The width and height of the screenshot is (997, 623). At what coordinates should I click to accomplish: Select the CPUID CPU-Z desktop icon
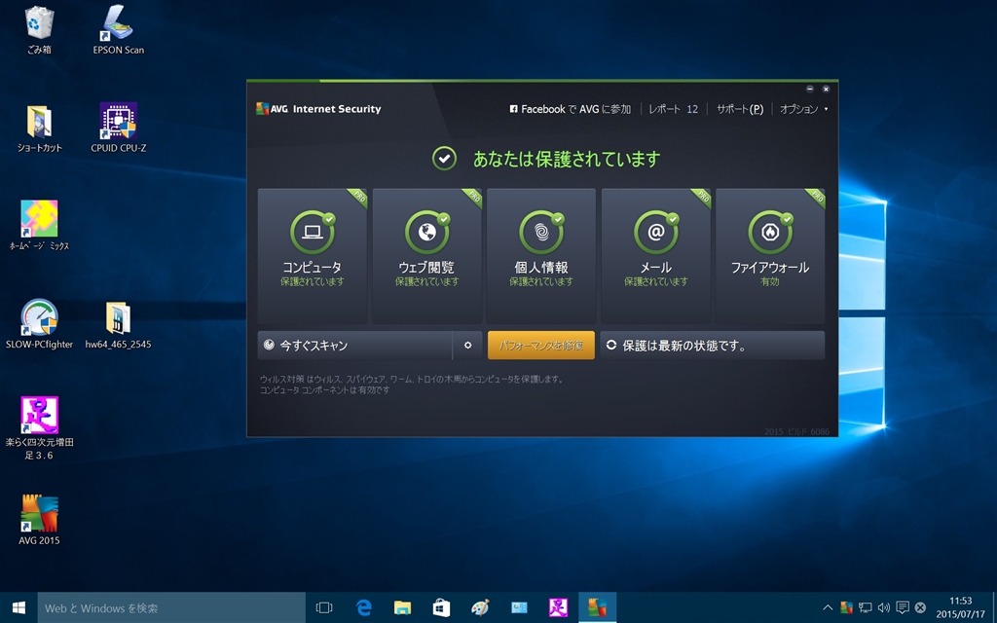pos(118,128)
